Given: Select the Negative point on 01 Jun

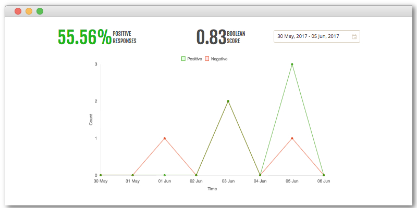Looking at the screenshot, I should pyautogui.click(x=165, y=138).
